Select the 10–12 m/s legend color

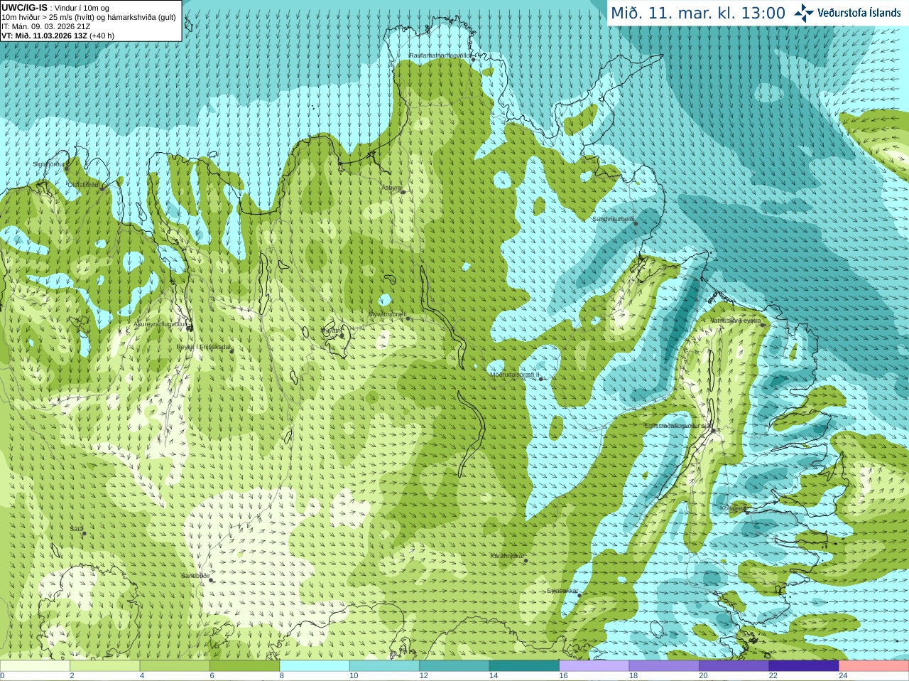(384, 666)
